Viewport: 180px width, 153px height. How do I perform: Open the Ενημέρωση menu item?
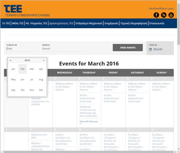[x=111, y=23]
